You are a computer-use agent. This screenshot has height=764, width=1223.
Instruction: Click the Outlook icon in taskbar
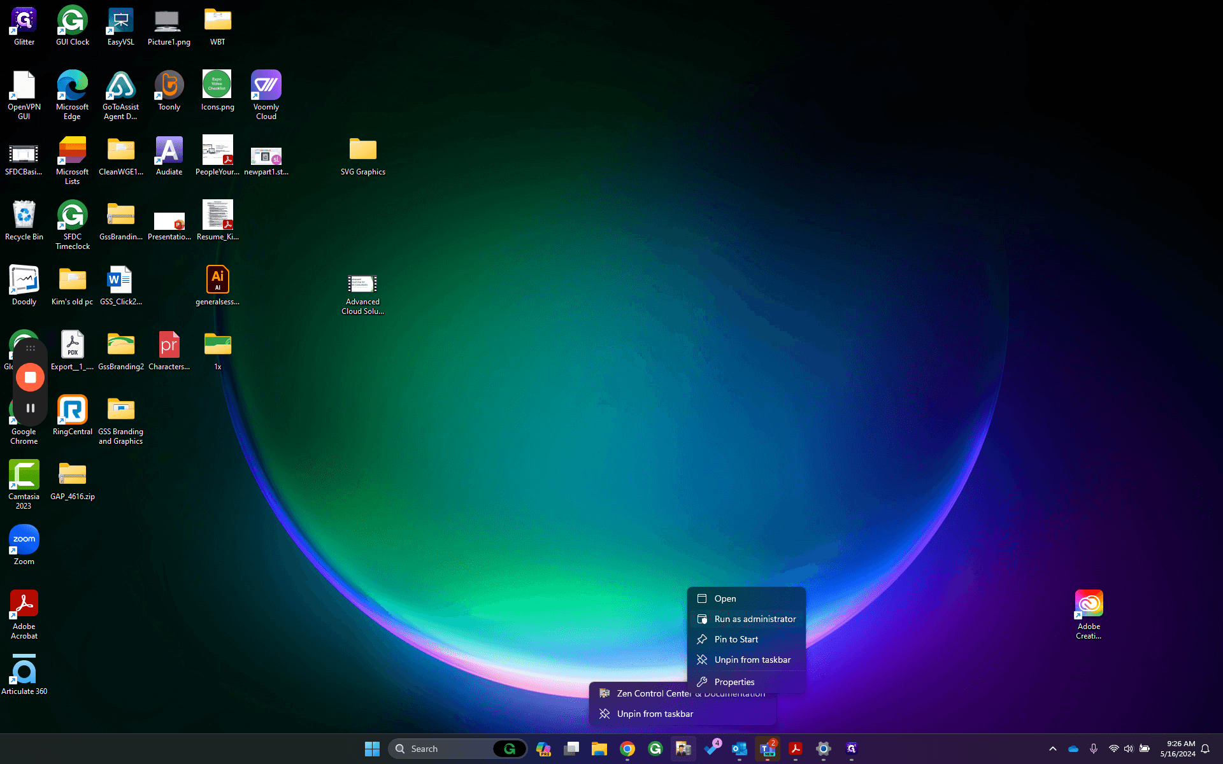click(740, 749)
